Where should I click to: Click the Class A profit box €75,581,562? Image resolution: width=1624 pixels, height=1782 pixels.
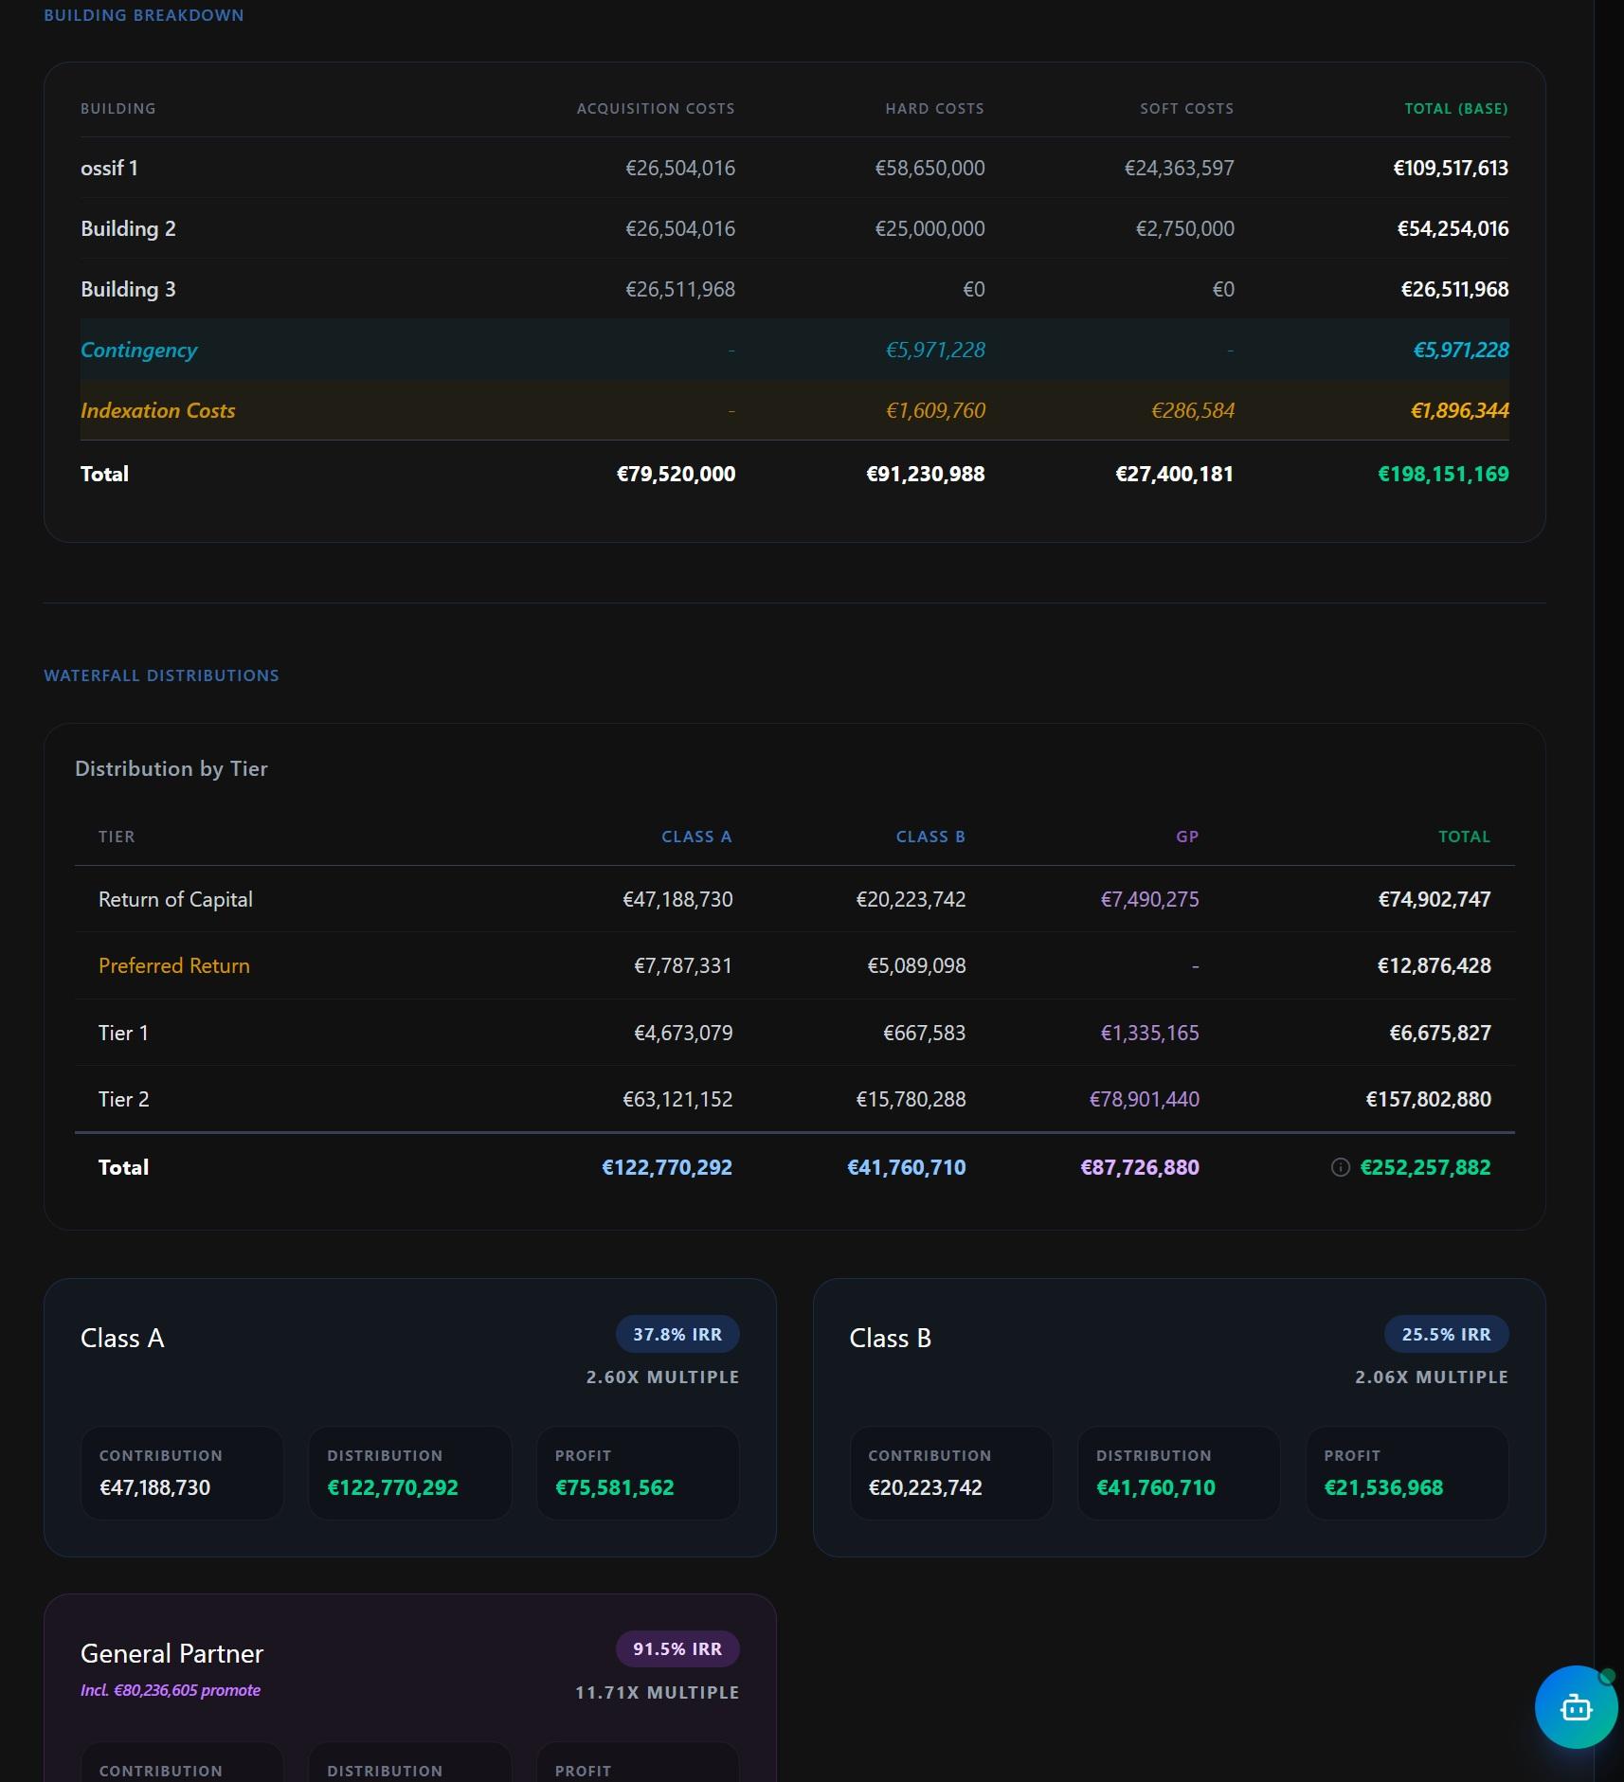(x=638, y=1473)
